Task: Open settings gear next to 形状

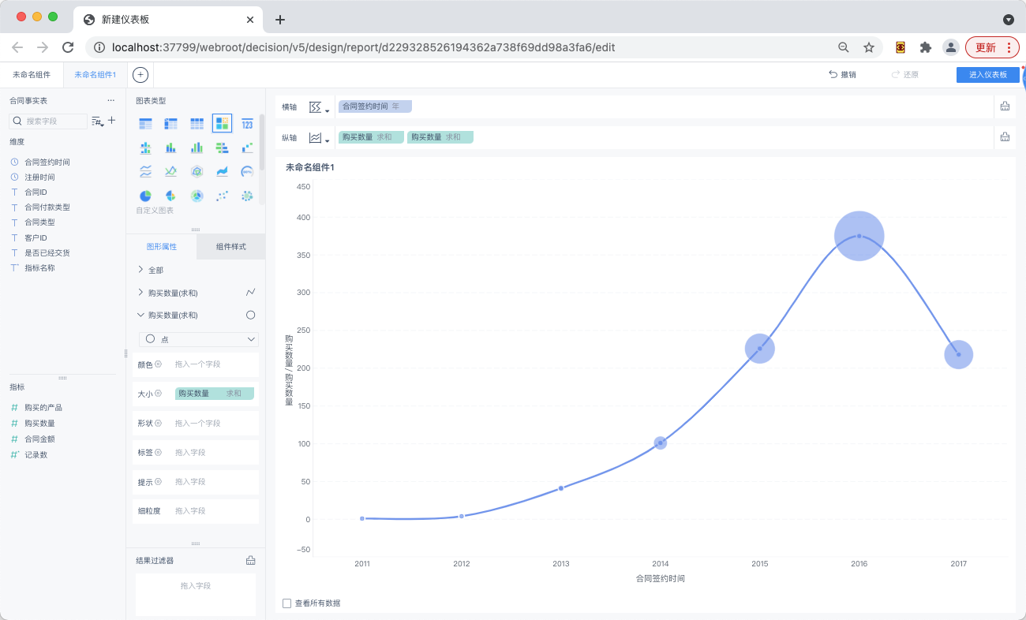Action: click(x=159, y=424)
